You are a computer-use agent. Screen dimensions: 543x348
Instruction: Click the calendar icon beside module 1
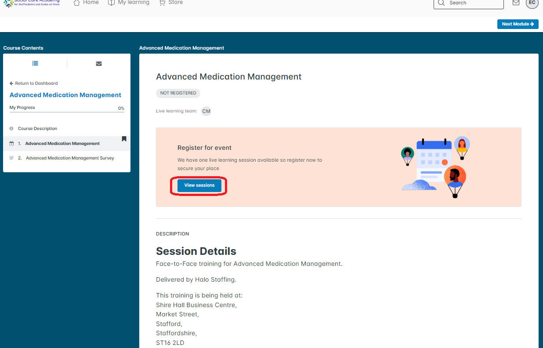[x=11, y=144]
